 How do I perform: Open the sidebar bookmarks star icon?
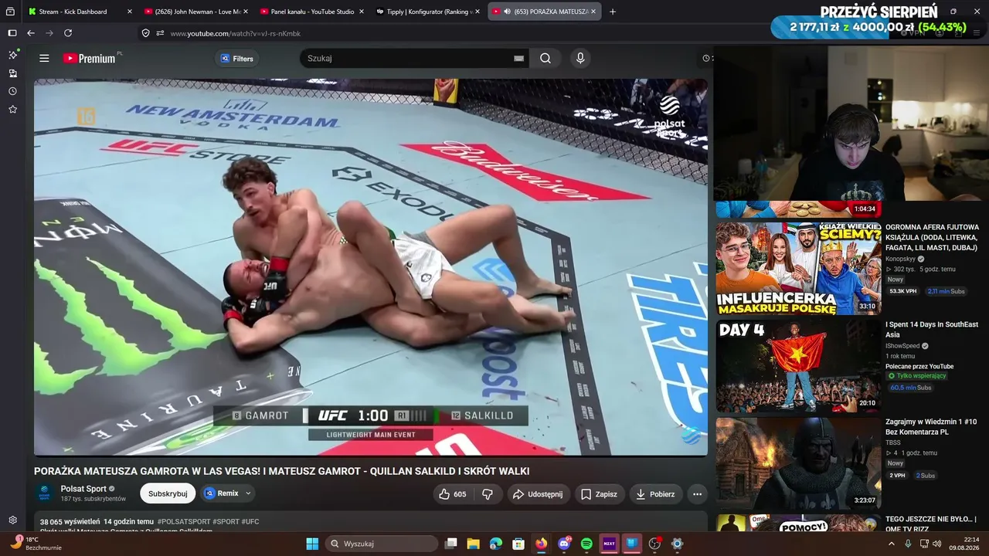12,110
